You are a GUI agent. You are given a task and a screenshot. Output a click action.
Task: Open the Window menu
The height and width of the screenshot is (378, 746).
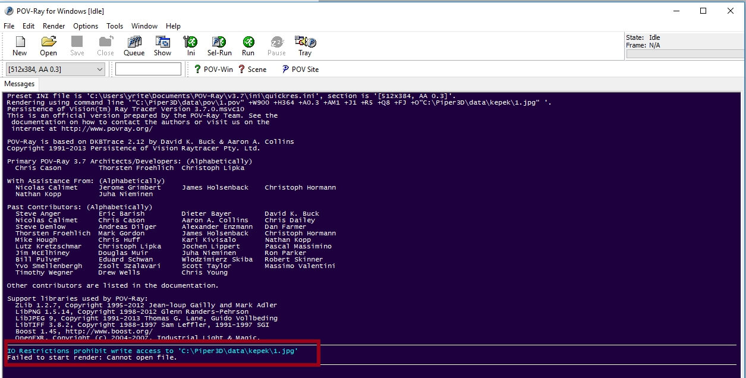pyautogui.click(x=144, y=26)
